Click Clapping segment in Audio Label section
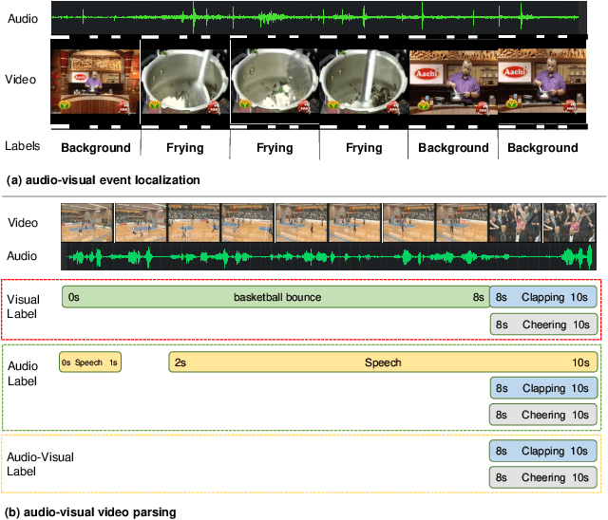 [x=543, y=388]
